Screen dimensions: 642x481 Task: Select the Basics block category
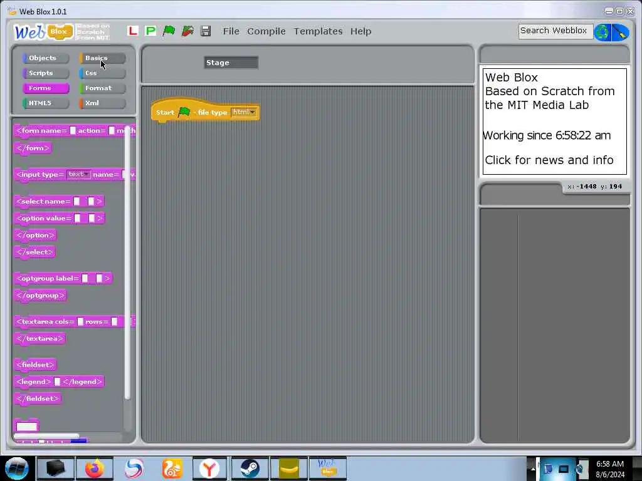[x=102, y=58]
